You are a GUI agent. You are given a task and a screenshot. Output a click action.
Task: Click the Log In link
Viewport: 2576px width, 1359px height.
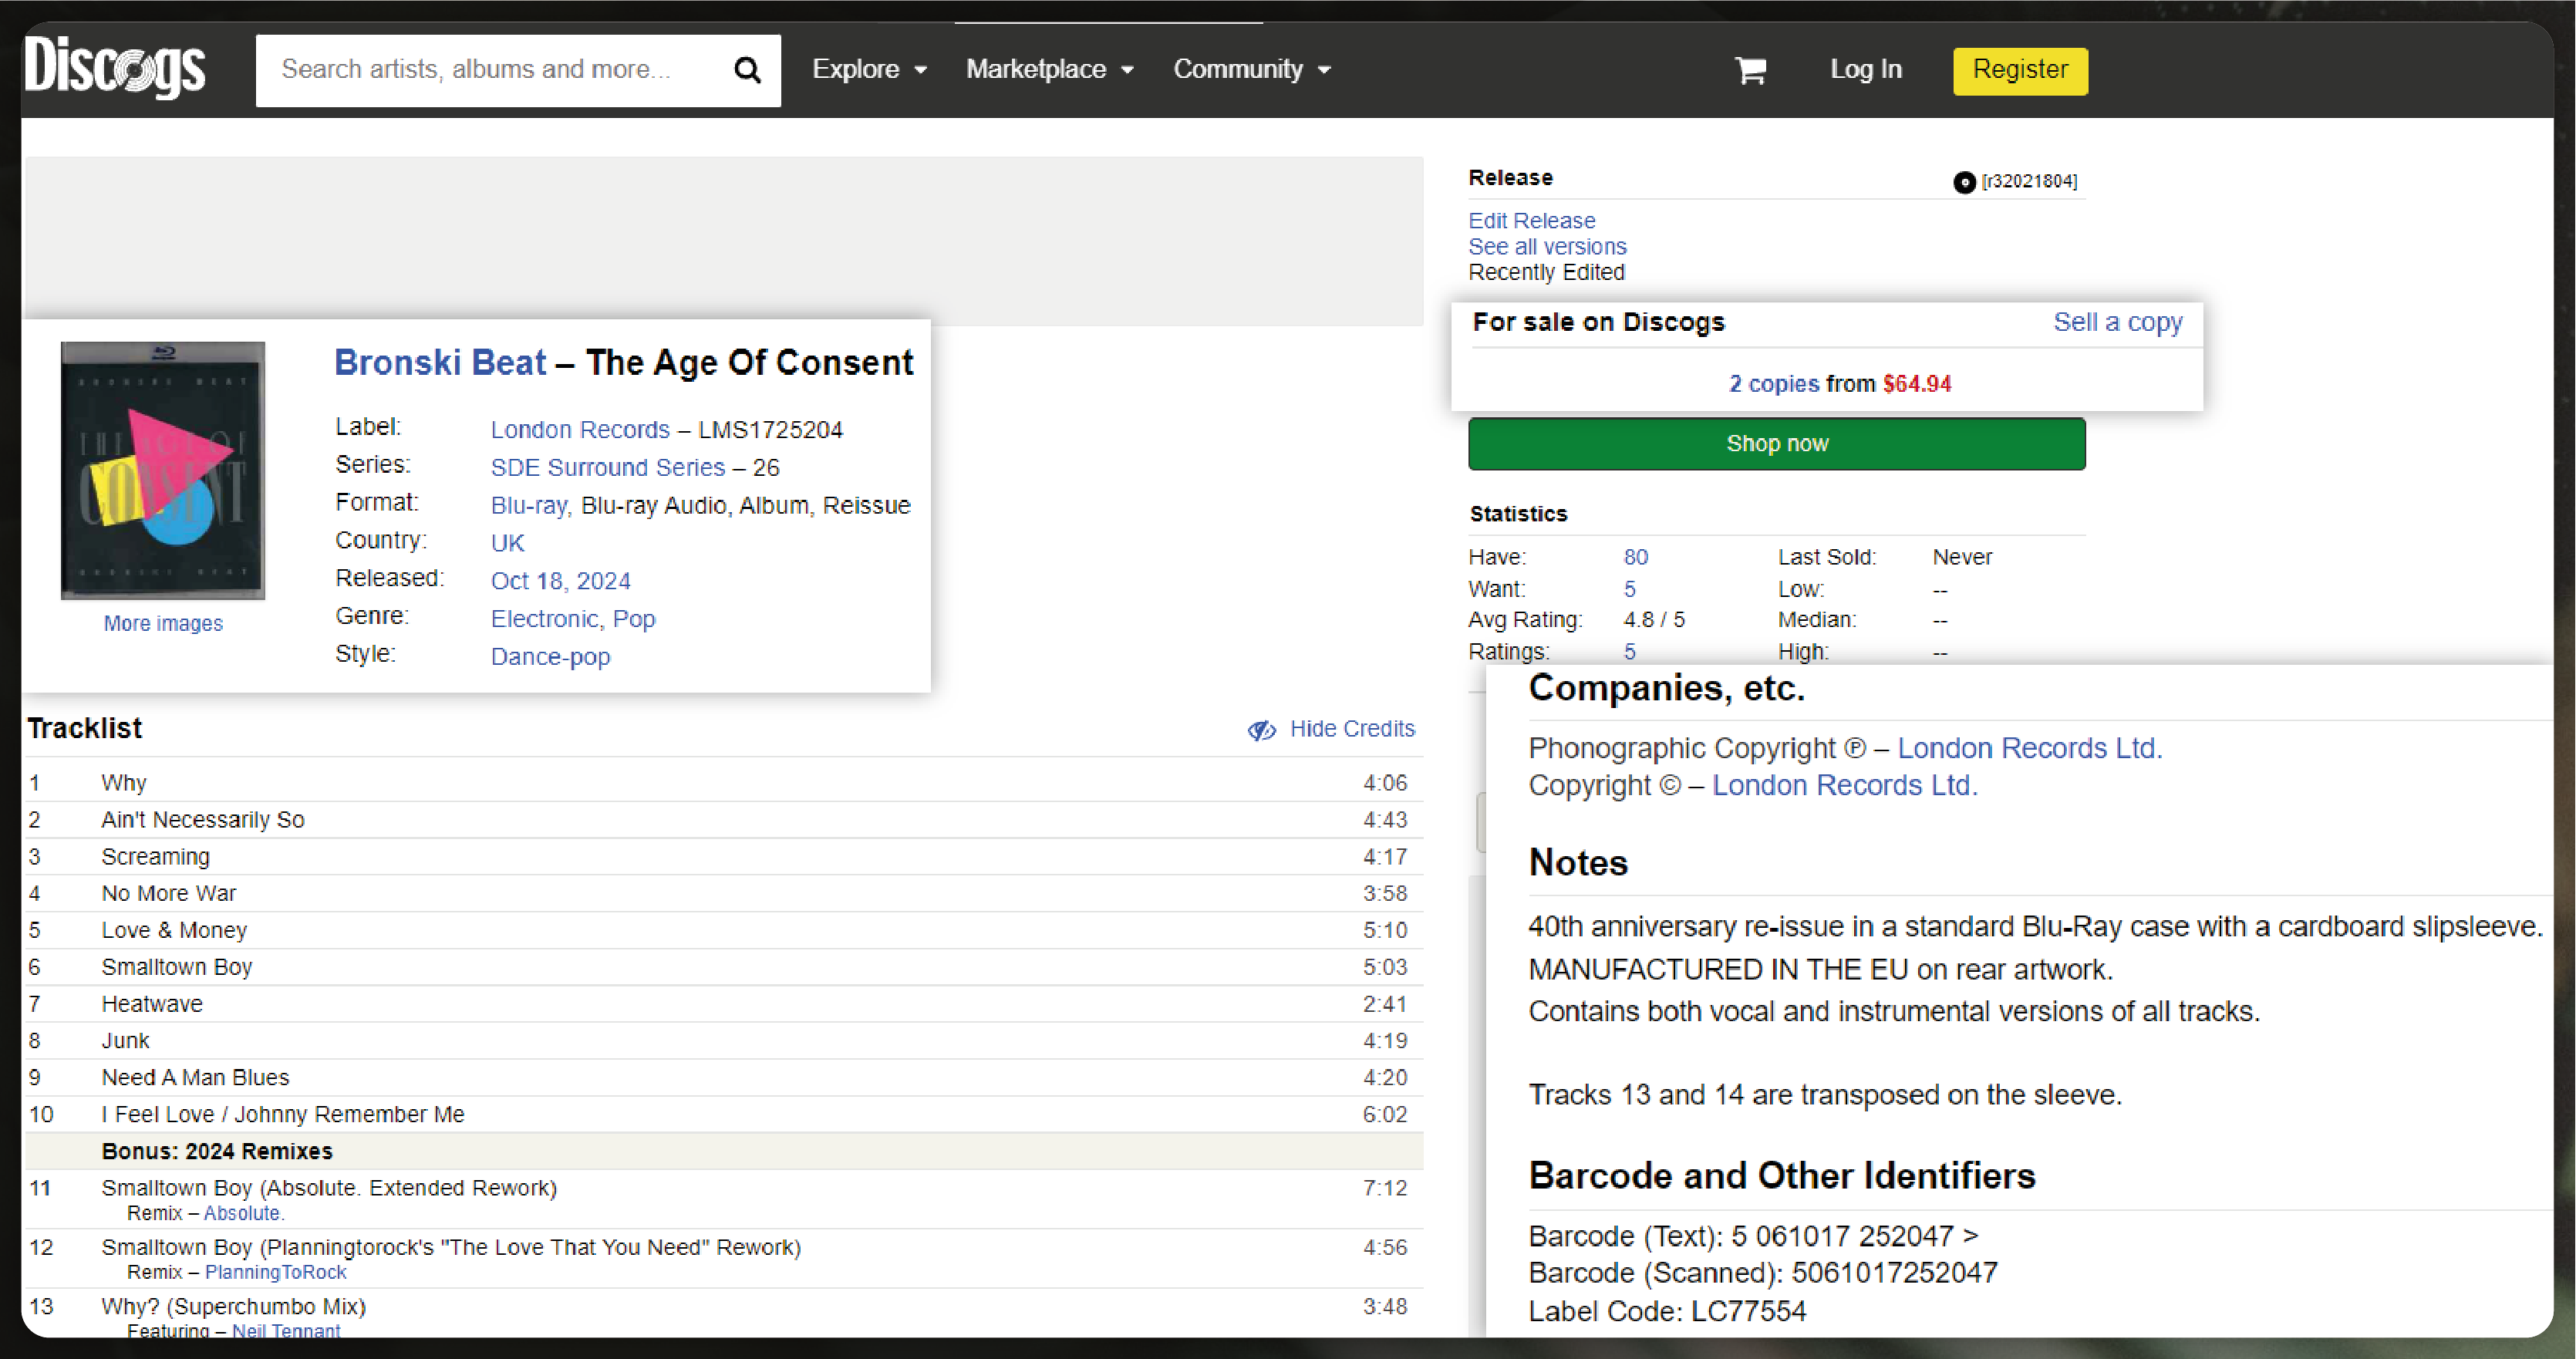[1866, 69]
